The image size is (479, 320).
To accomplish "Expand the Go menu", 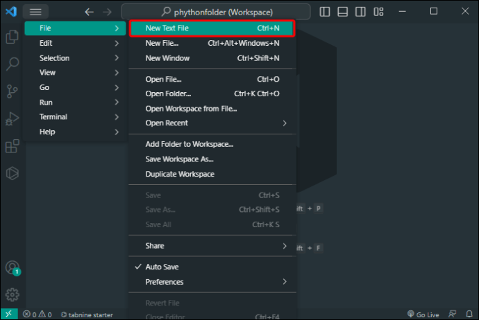I will [75, 87].
